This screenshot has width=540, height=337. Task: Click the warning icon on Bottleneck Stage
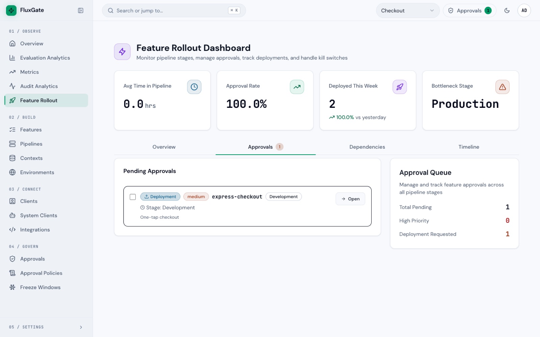[x=503, y=87]
